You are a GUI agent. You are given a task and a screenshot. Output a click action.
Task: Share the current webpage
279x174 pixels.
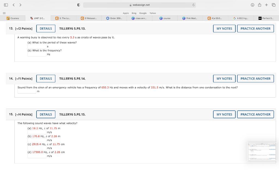(260, 5)
